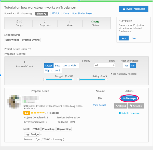Click the Open status text

(x=95, y=22)
